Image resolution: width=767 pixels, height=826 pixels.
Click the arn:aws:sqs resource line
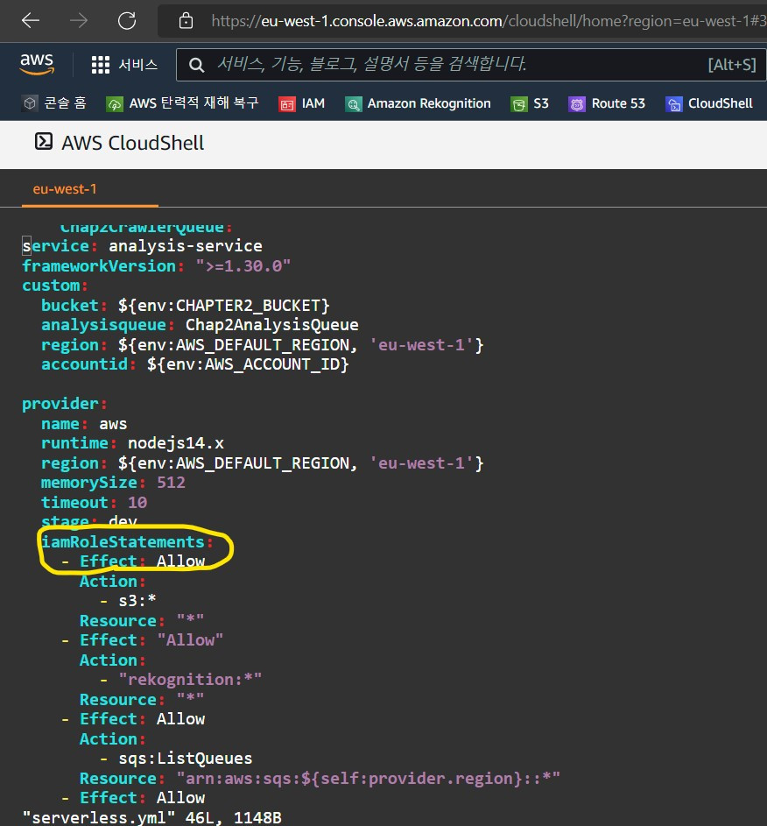point(320,779)
